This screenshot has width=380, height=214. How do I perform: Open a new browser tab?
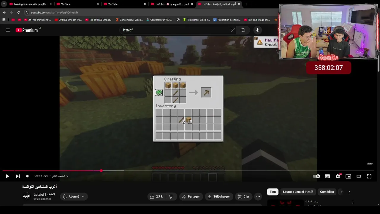[246, 4]
